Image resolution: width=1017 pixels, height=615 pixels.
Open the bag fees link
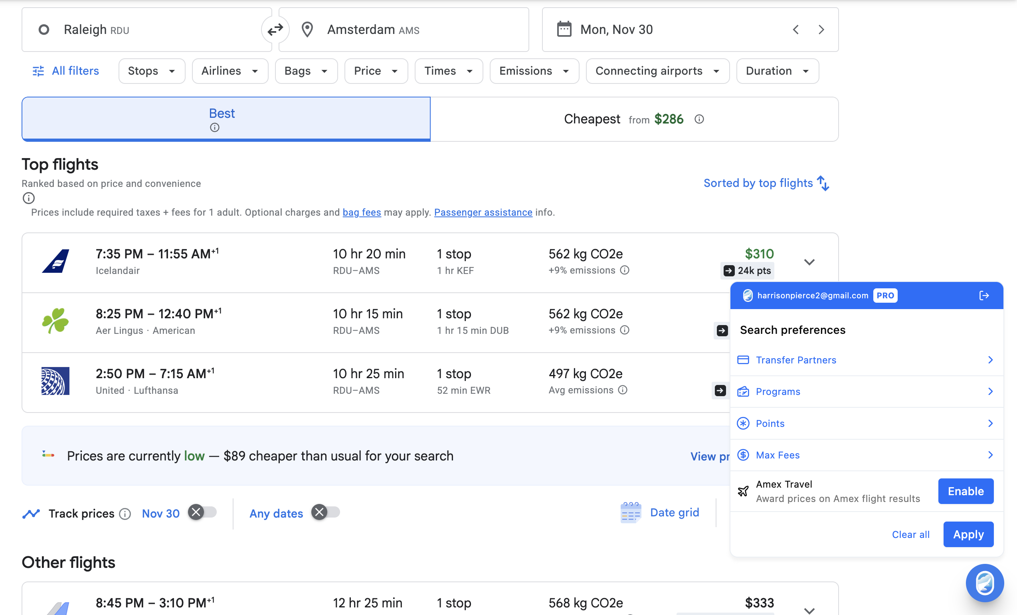(362, 212)
